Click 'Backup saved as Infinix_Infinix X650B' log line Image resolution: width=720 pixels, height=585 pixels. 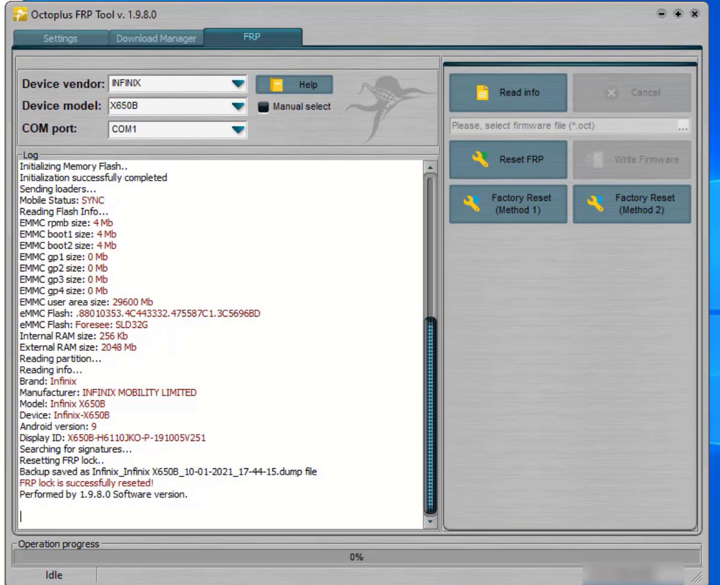[x=168, y=472]
